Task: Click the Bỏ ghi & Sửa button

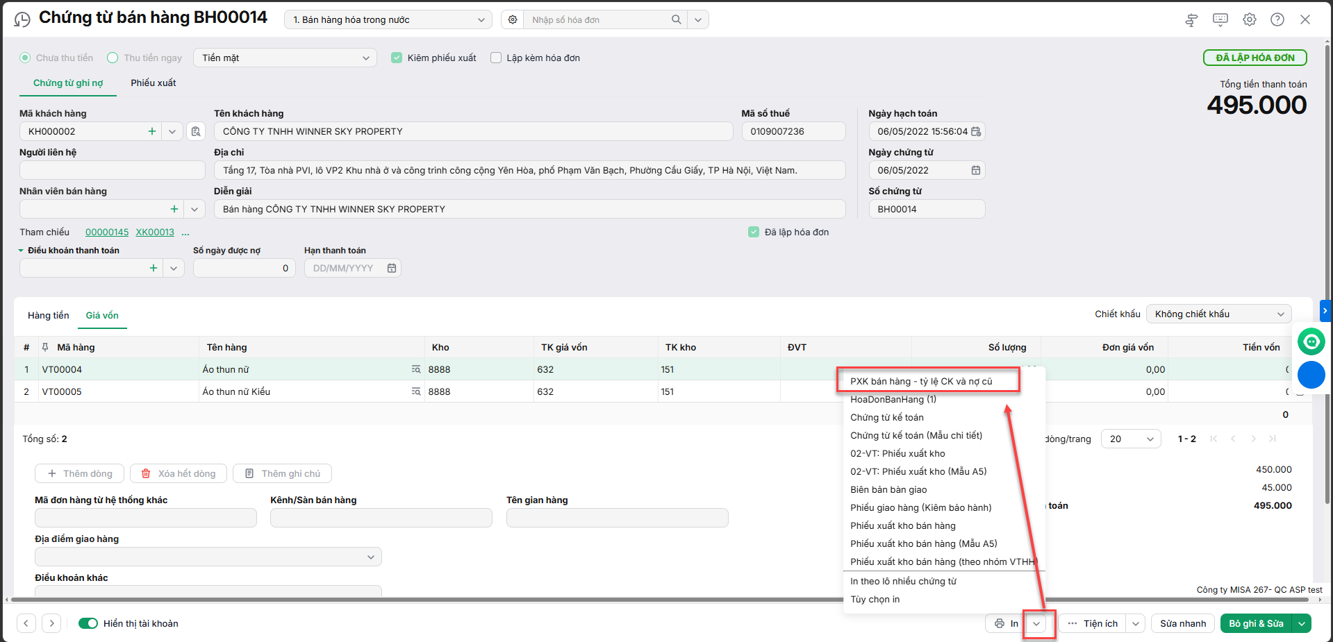Action: pyautogui.click(x=1256, y=623)
